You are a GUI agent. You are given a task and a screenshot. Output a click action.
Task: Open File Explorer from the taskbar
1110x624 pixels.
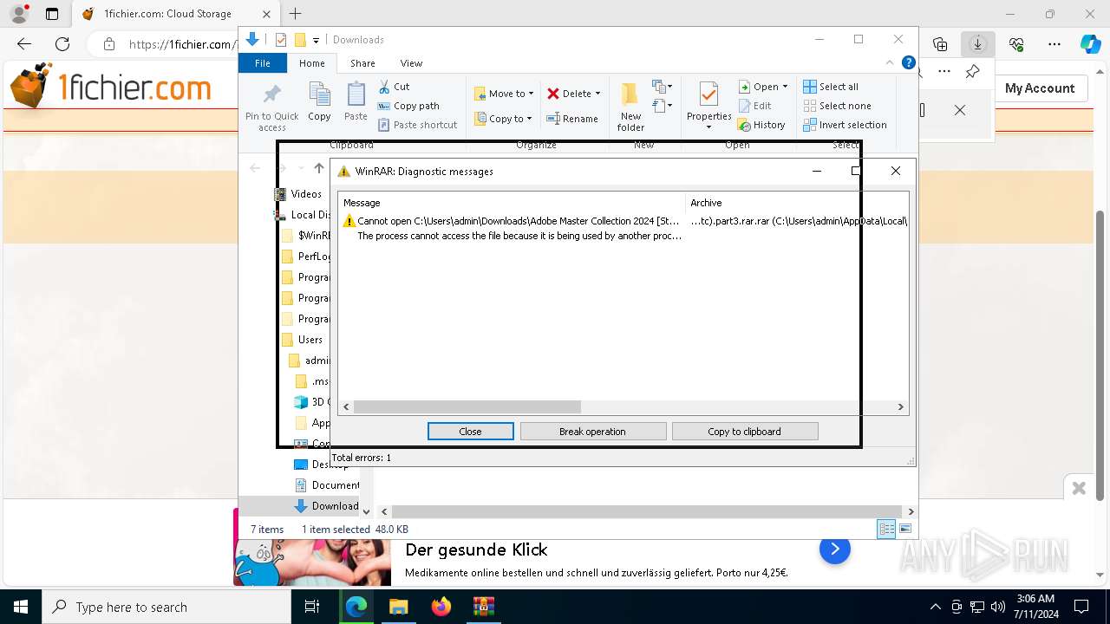[398, 607]
